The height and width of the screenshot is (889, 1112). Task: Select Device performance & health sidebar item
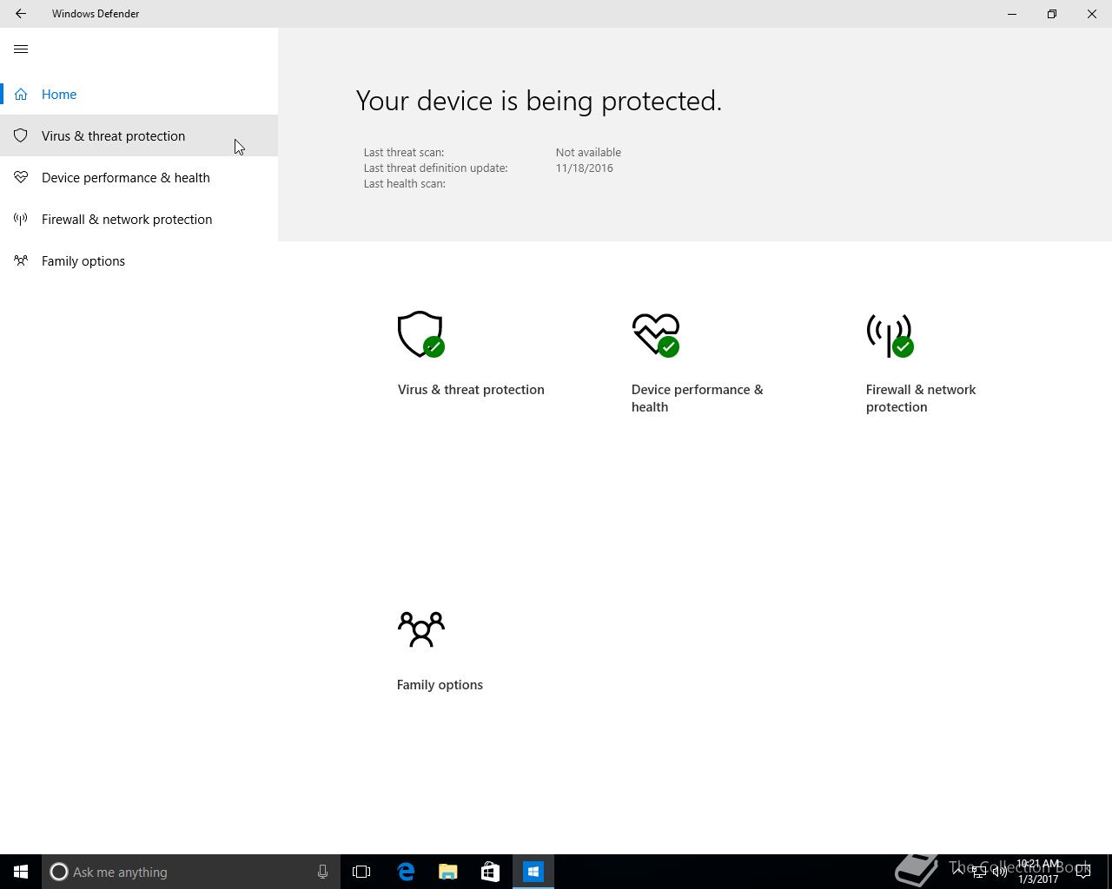point(139,177)
